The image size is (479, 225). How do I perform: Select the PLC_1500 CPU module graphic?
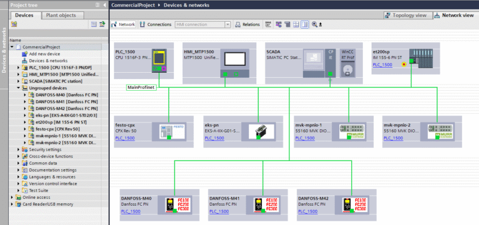point(160,60)
